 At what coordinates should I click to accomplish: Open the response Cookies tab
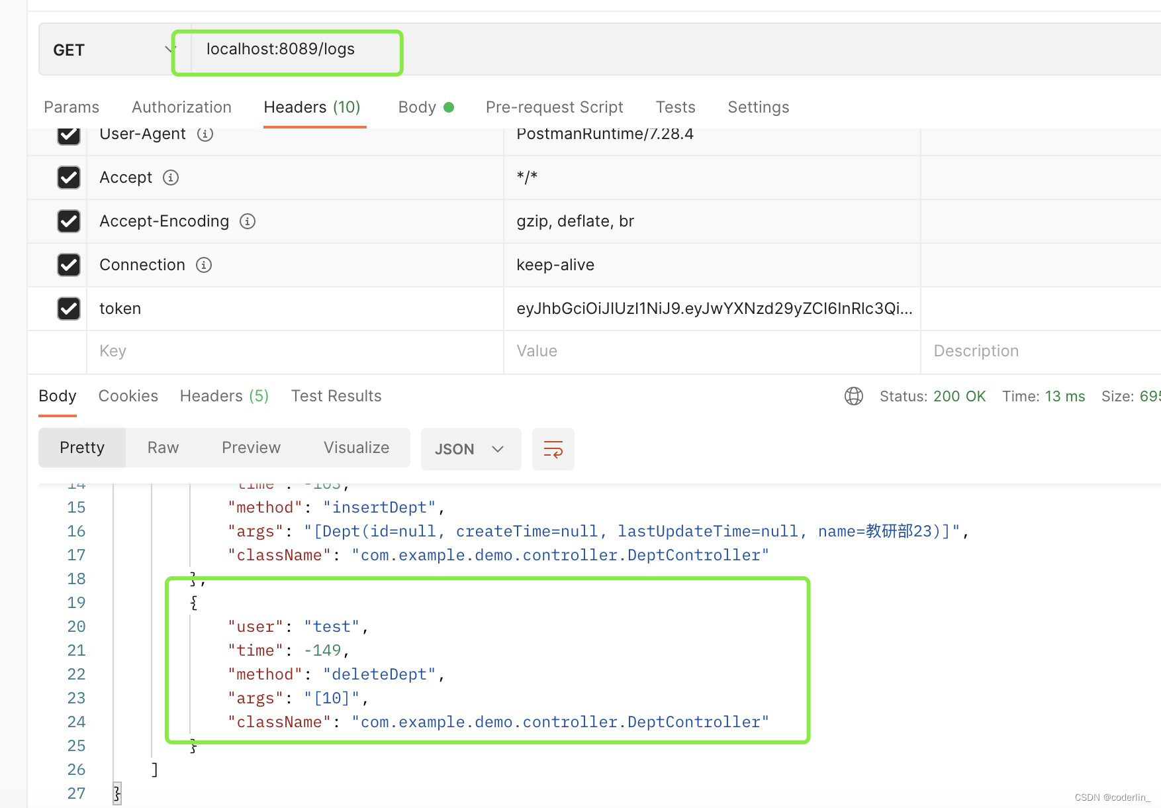128,396
